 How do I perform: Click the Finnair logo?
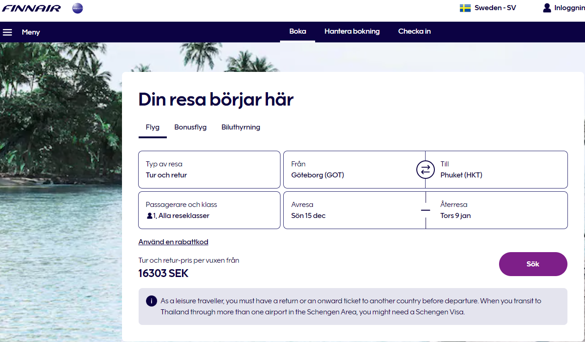coord(31,8)
